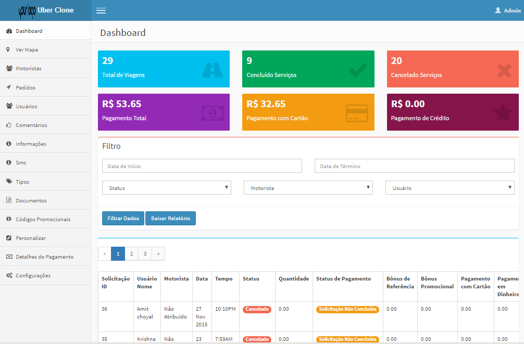
Task: Open the Dashboard menu item
Action: tap(46, 31)
